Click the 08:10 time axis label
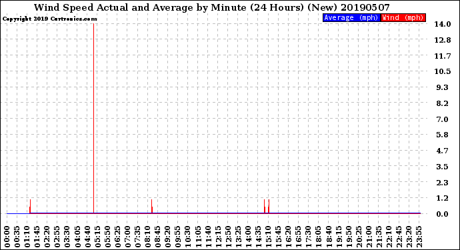460x250 pixels. coord(147,237)
